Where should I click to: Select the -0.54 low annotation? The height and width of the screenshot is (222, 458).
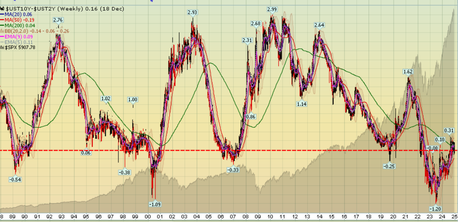coord(15,179)
